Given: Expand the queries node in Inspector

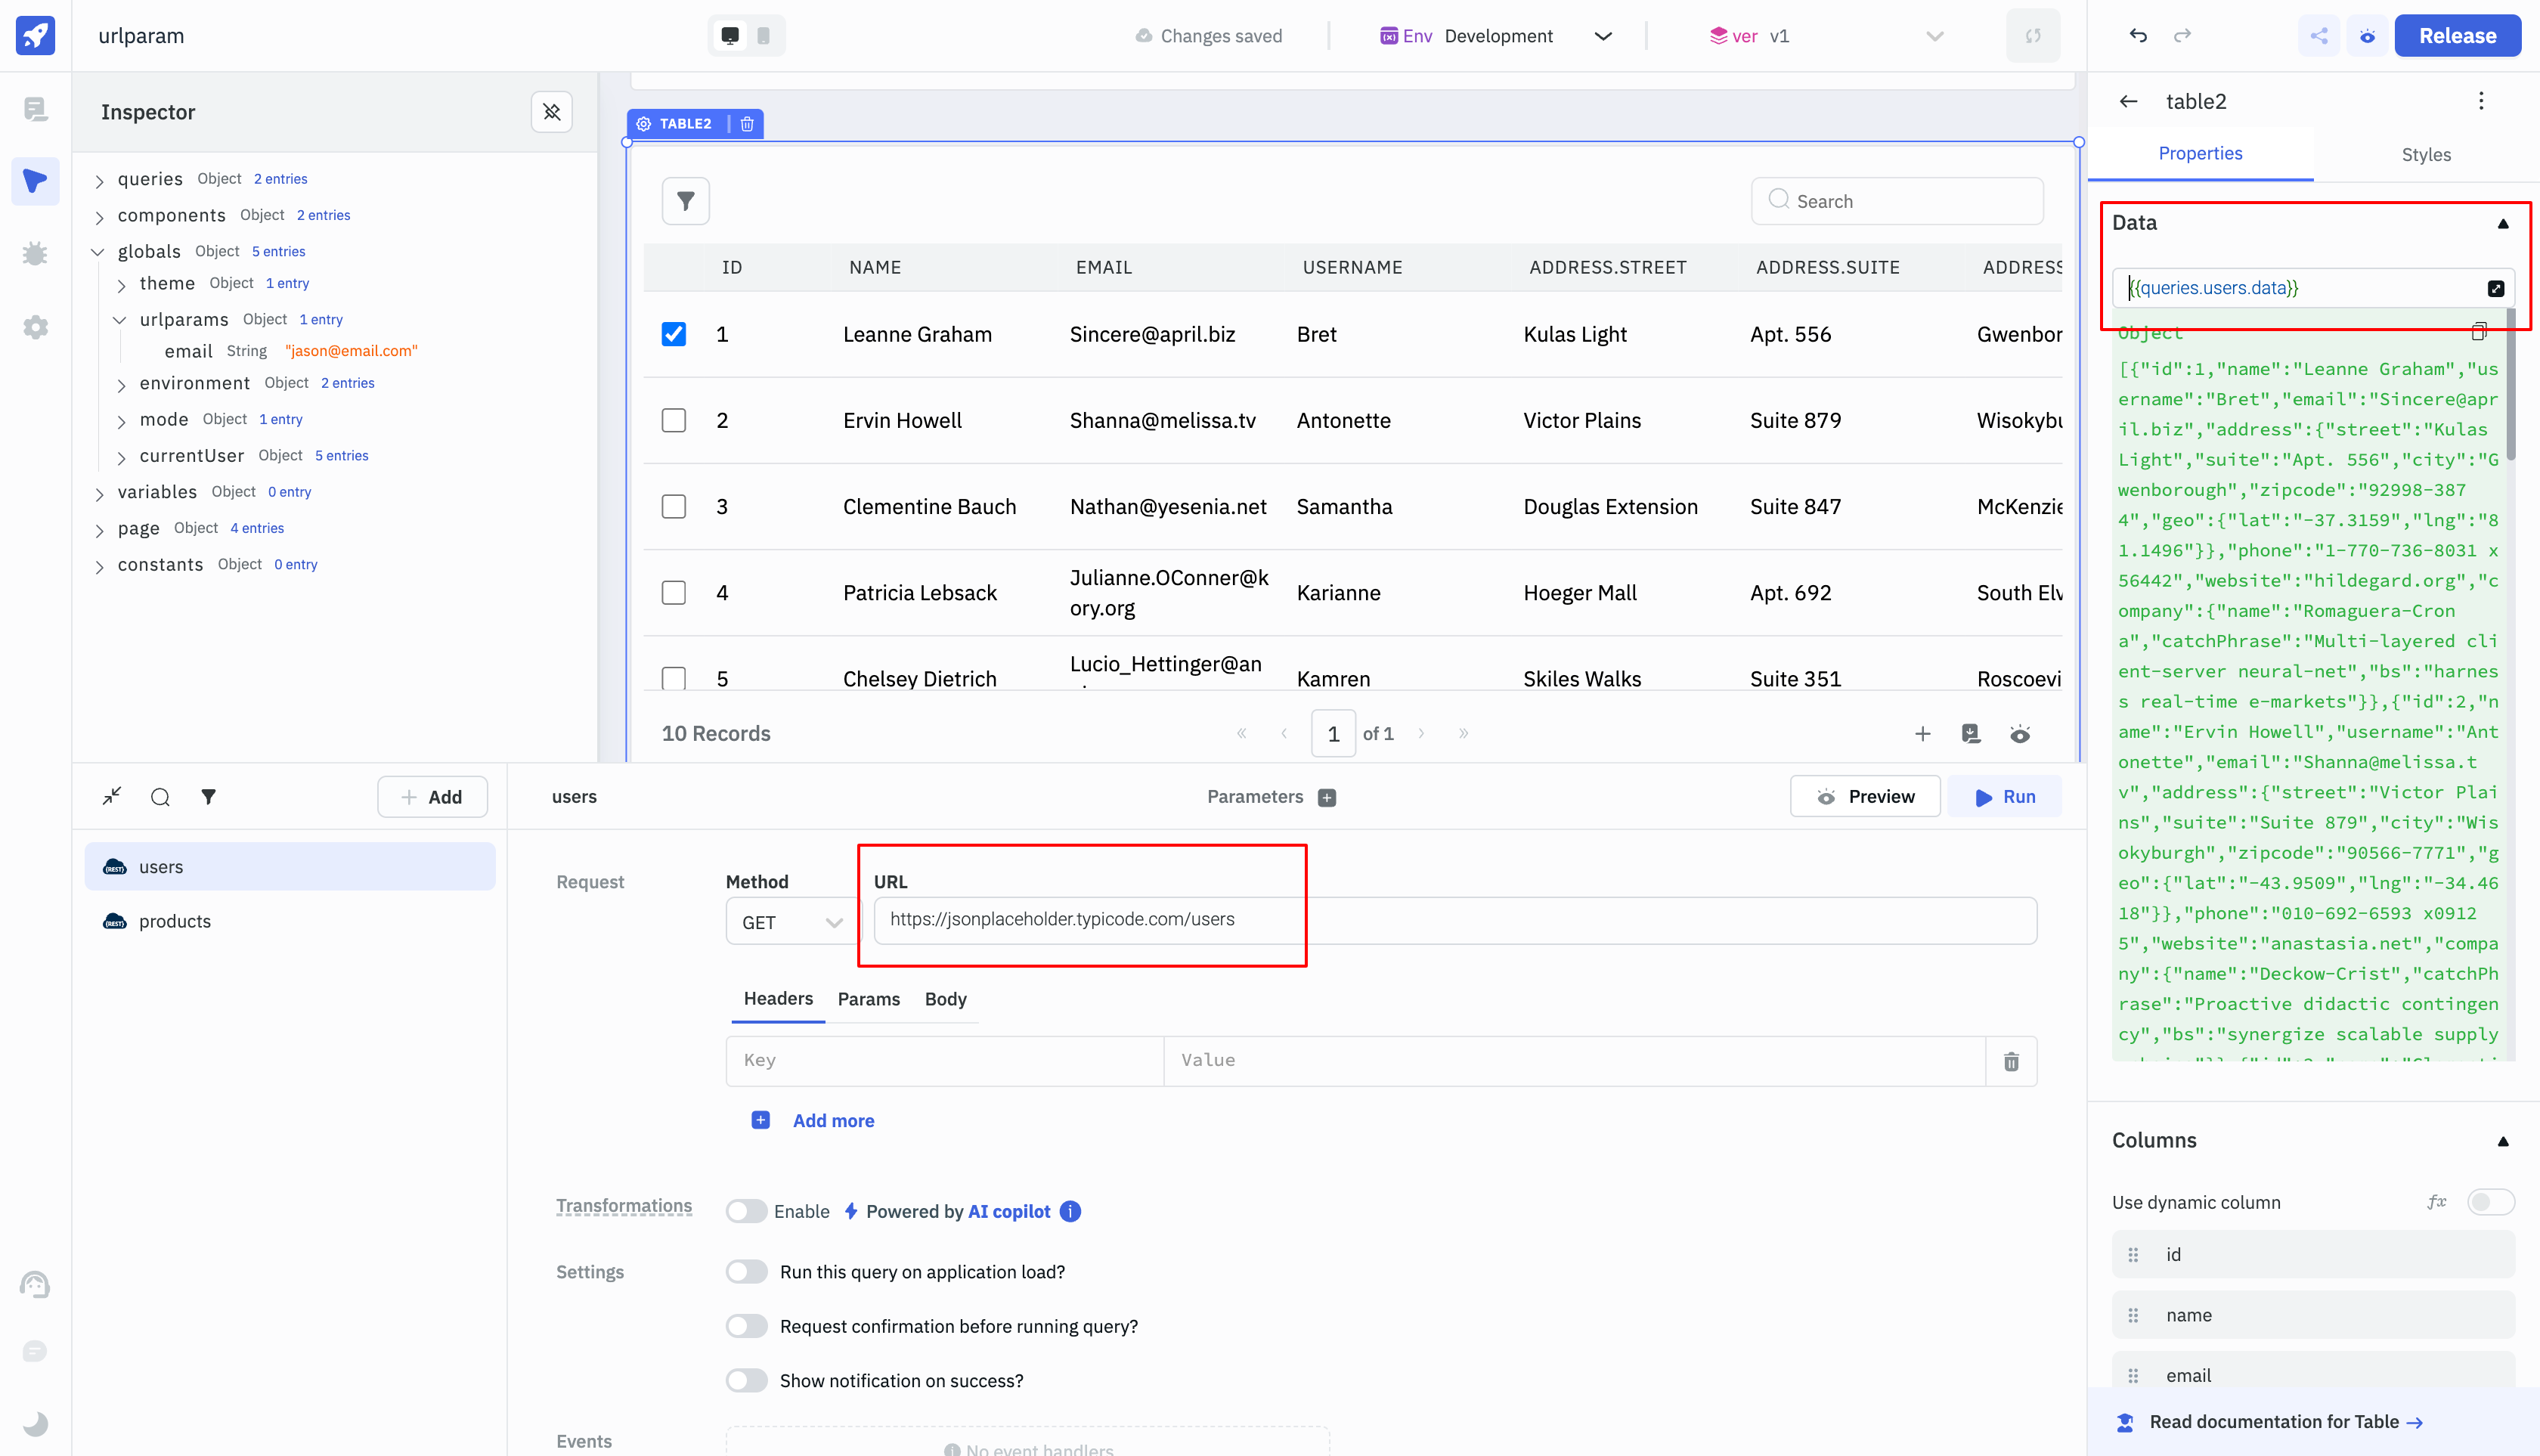Looking at the screenshot, I should [x=99, y=180].
